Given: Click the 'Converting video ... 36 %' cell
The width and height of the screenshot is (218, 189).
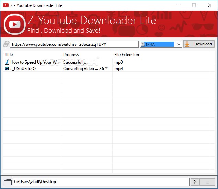Looking at the screenshot, I should click(85, 69).
